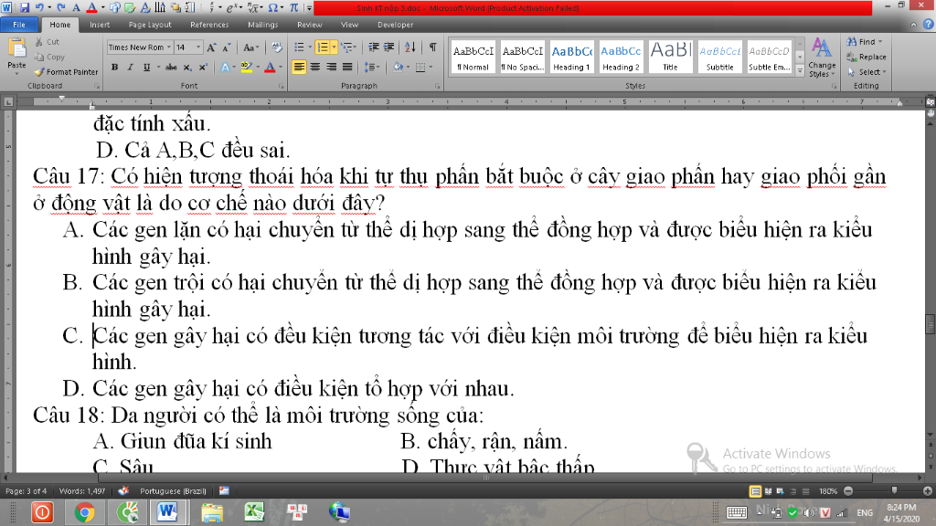936x526 pixels.
Task: Toggle subscript formatting
Action: click(187, 68)
